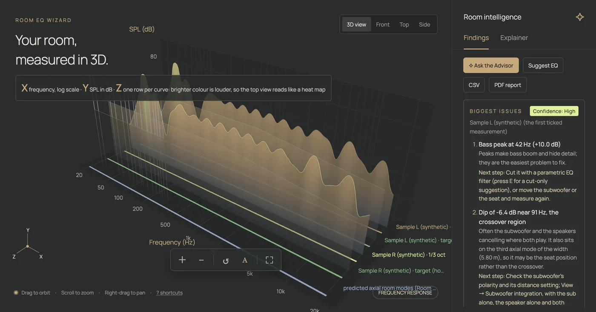Open the shortcuts help link
This screenshot has height=312, width=596.
tap(169, 293)
